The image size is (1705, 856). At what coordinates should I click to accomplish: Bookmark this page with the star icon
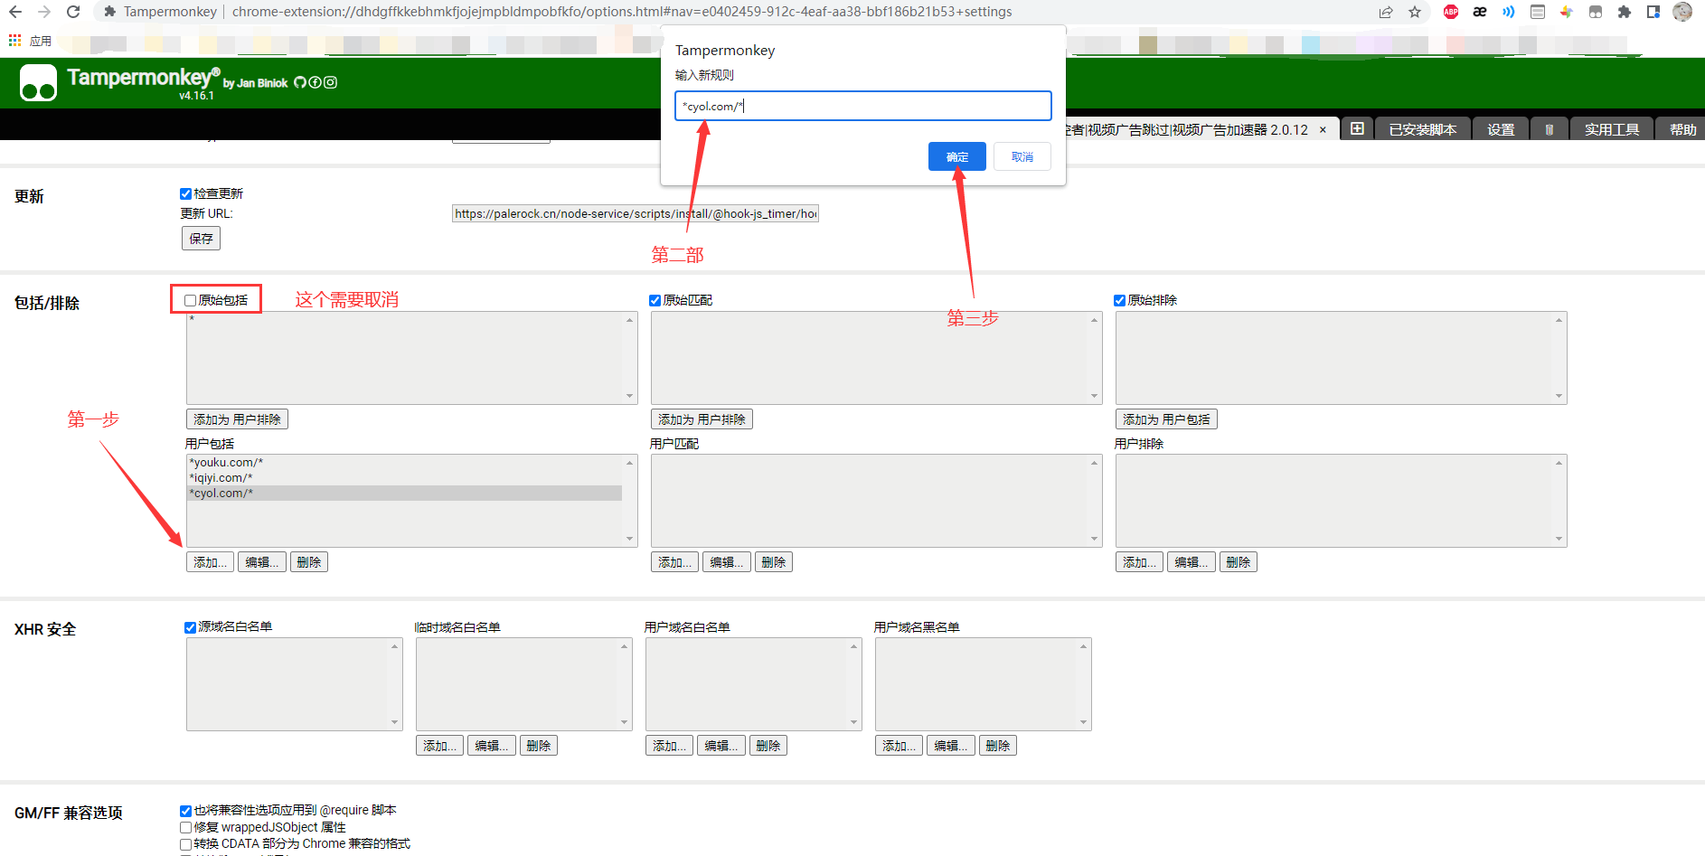coord(1415,12)
